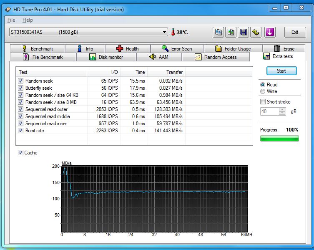Viewport: 314px width, 250px height.
Task: Increase short stroke value with up arrow
Action: [x=282, y=109]
